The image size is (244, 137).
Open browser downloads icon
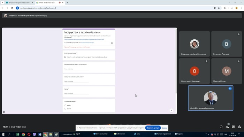tap(232, 8)
